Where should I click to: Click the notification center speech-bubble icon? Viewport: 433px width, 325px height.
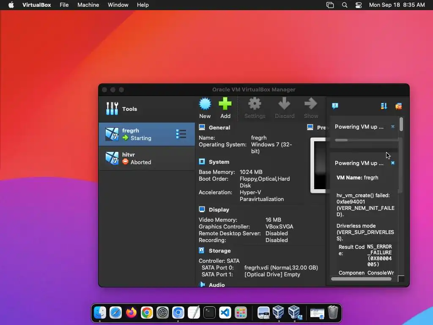pyautogui.click(x=335, y=106)
